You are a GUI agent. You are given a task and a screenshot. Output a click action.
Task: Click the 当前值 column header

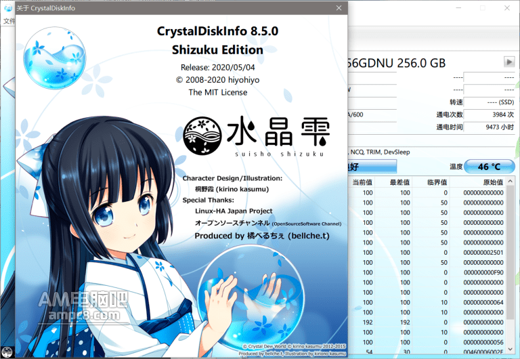pyautogui.click(x=362, y=182)
